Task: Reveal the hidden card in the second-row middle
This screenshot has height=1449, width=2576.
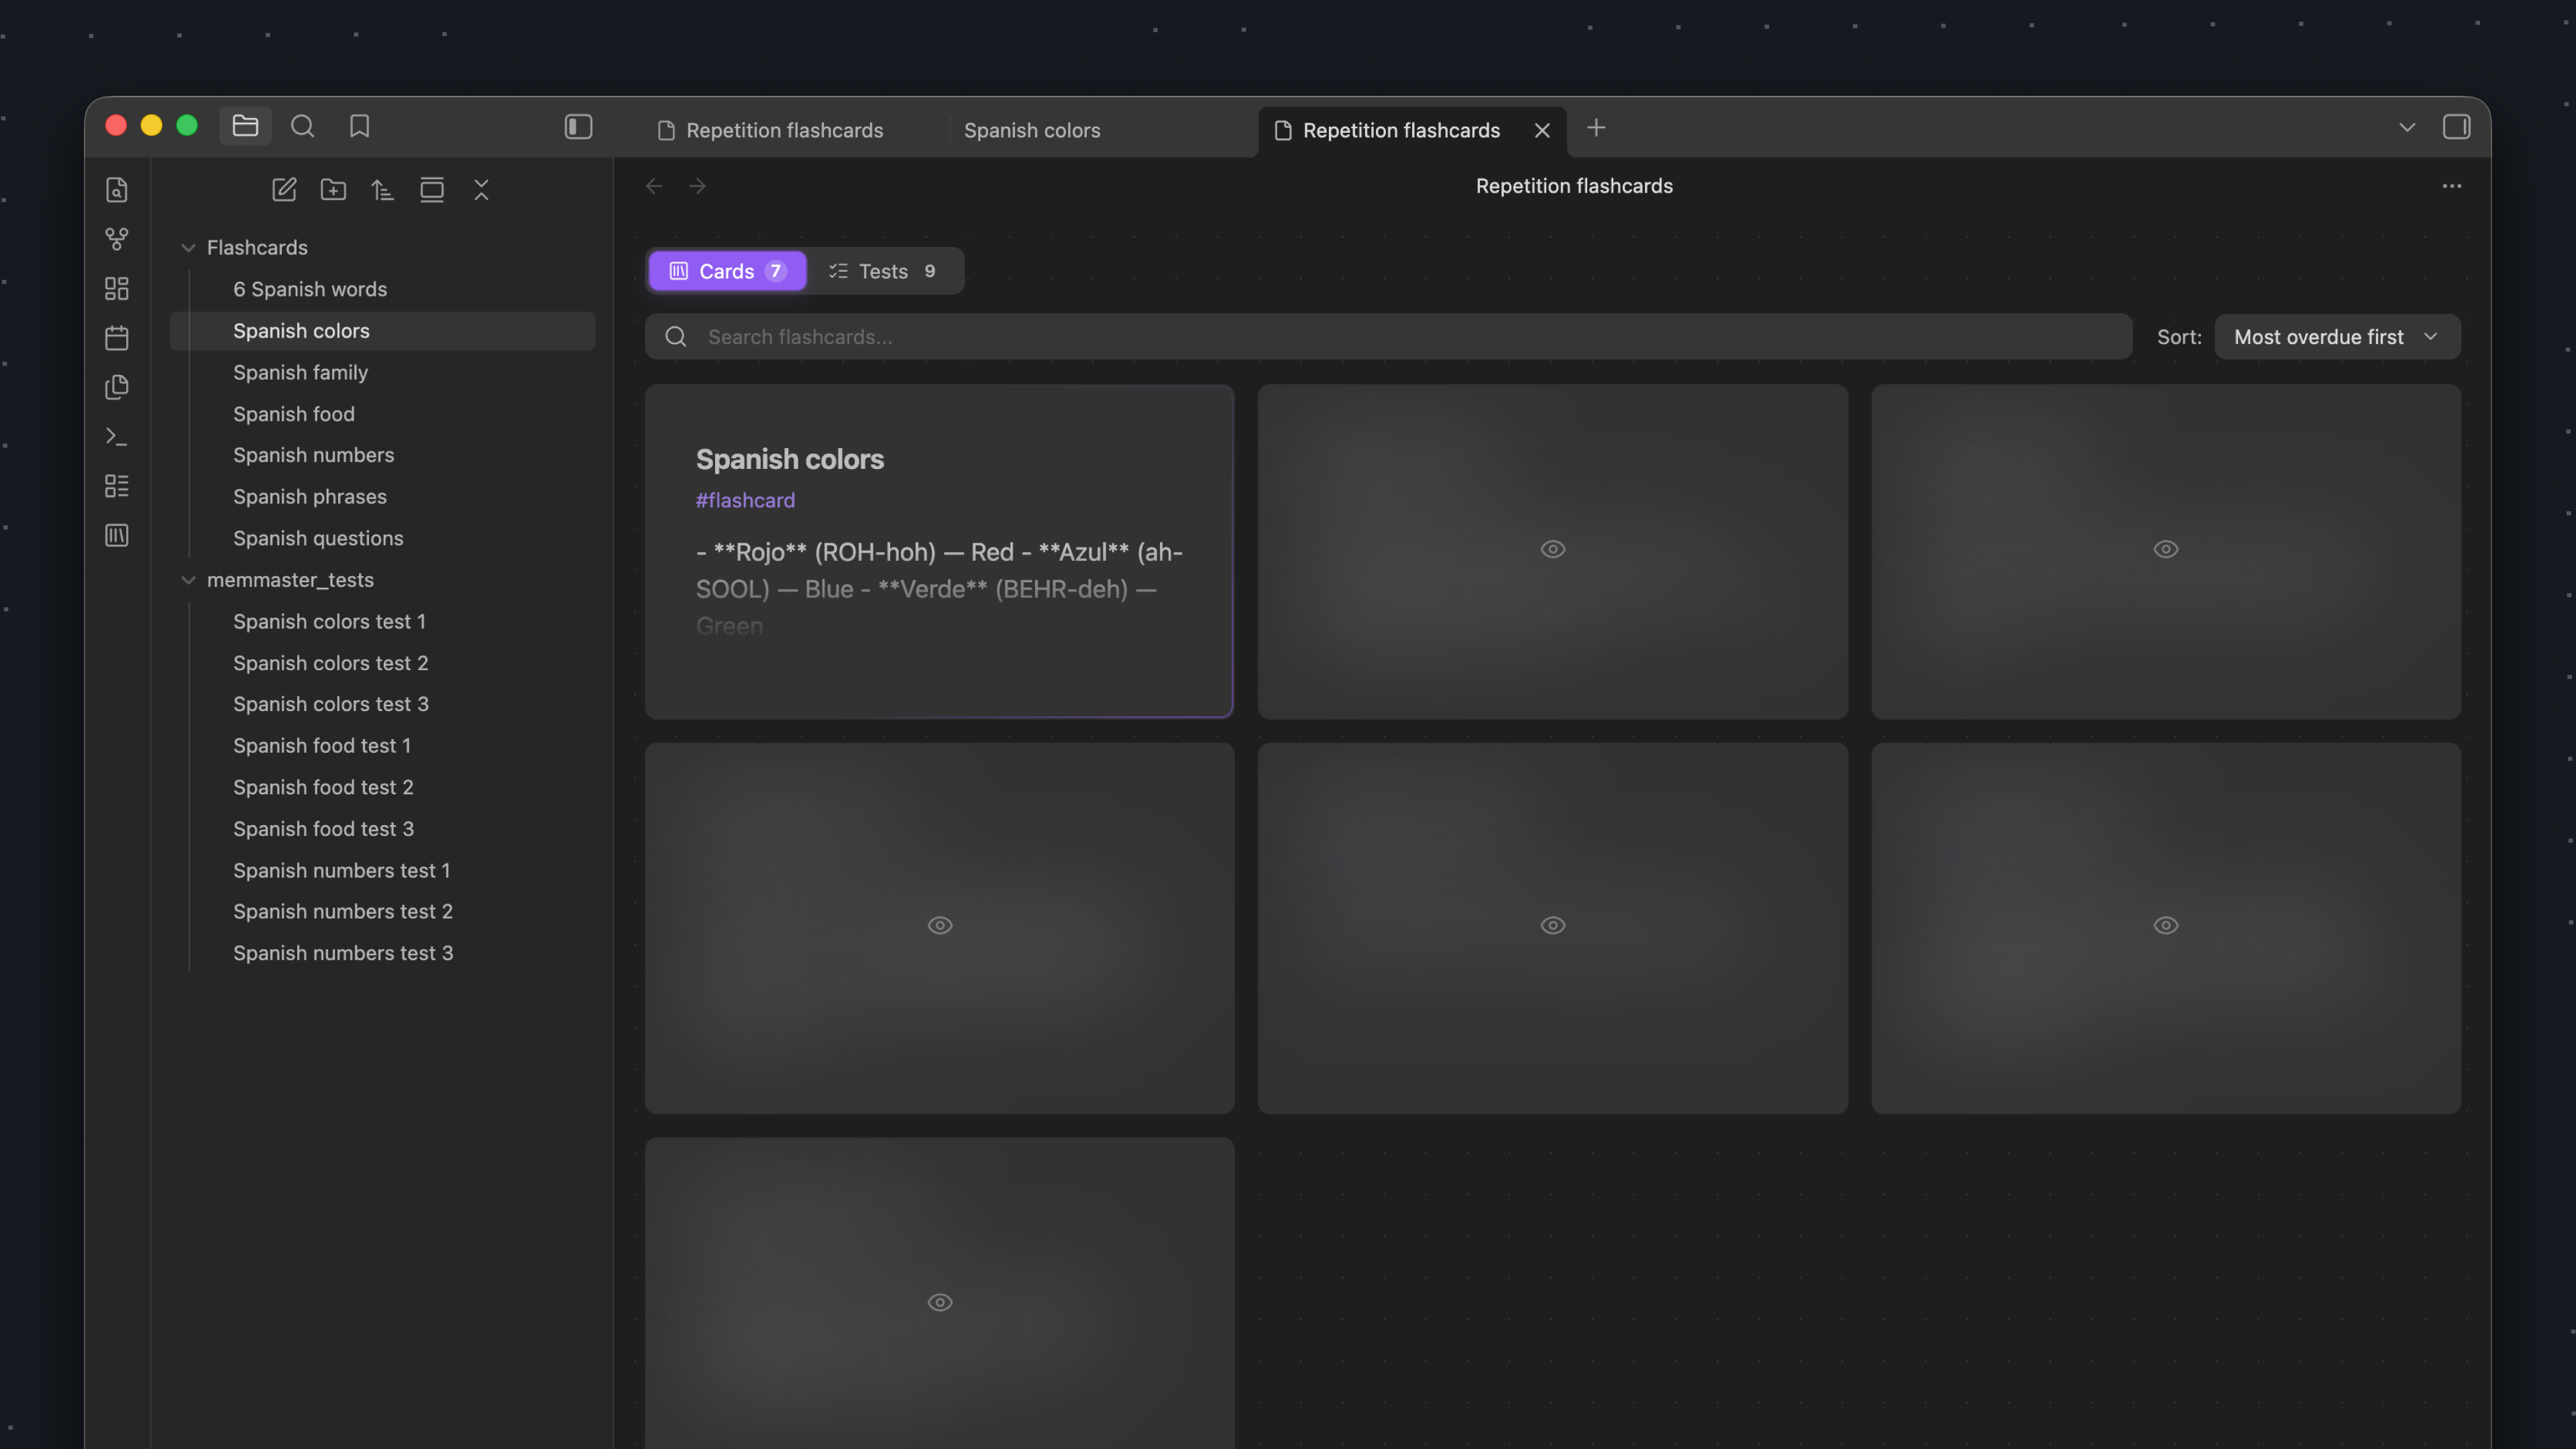Action: (1552, 926)
